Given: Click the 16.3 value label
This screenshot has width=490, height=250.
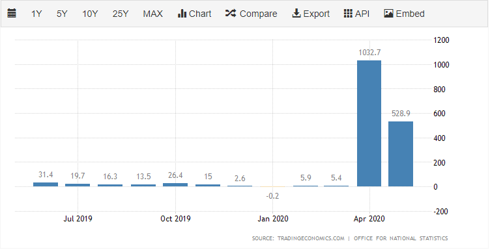Looking at the screenshot, I should click(x=110, y=177).
